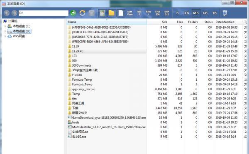This screenshot has width=249, height=154.
Task: Select the MuMuInstaller exe file
Action: coord(109,127)
